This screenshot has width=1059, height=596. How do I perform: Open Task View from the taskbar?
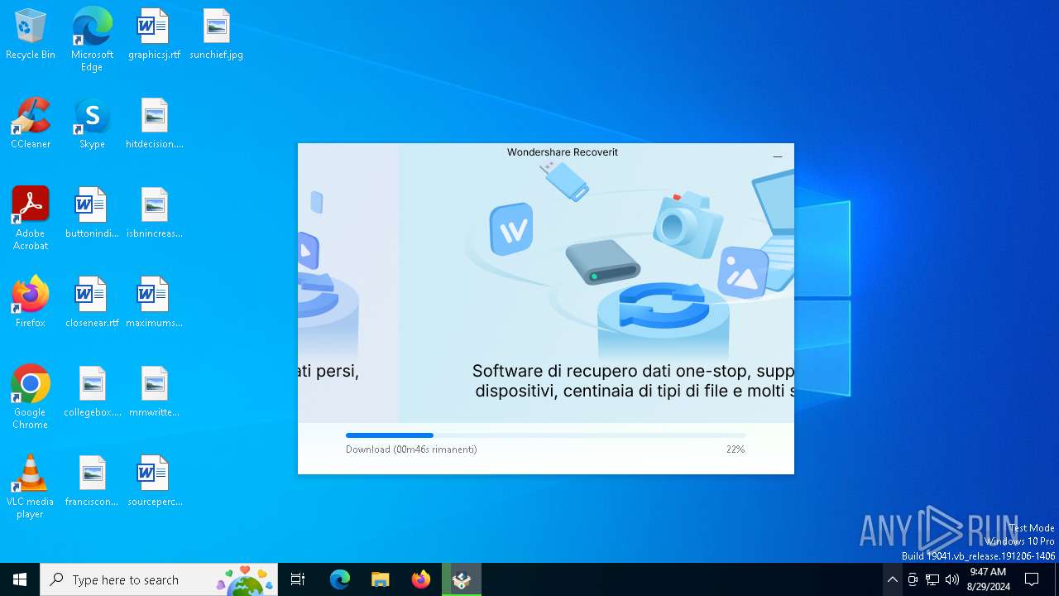coord(298,579)
